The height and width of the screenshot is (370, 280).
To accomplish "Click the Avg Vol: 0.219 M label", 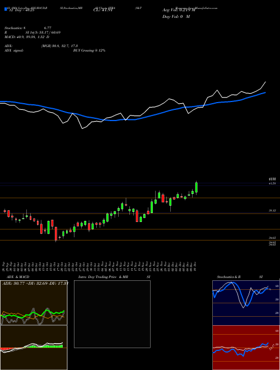I will 179,10.
